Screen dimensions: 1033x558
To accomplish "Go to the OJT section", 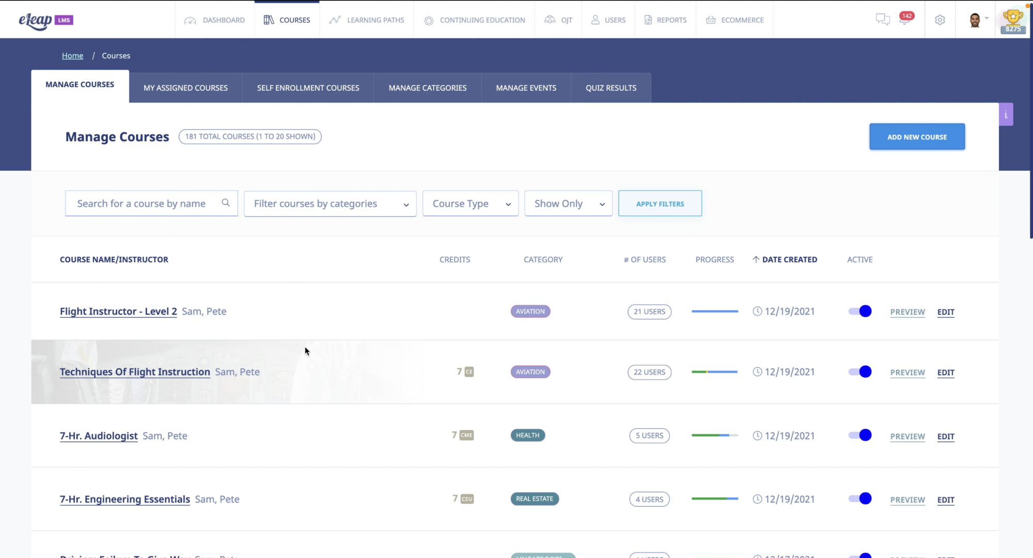I will 558,20.
